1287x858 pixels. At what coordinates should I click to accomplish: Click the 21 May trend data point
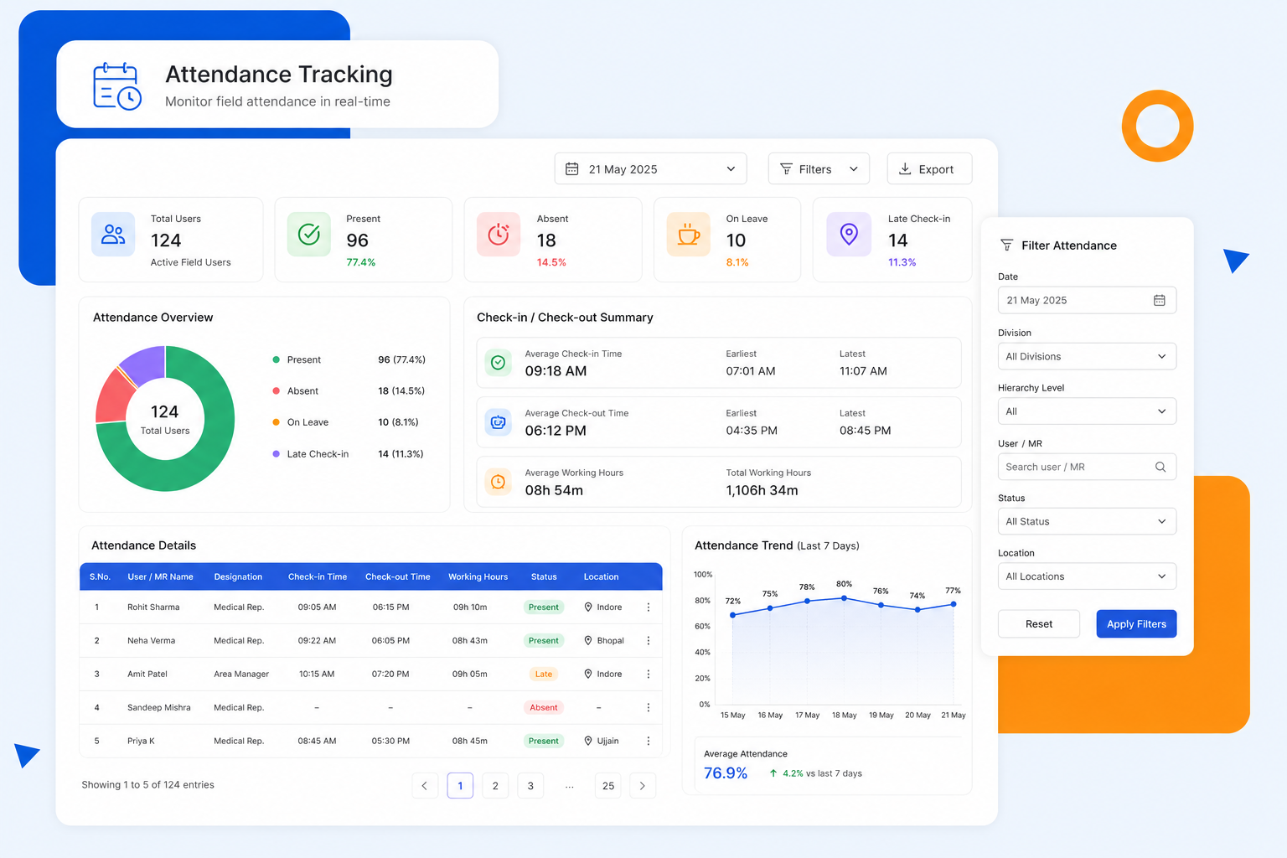954,604
